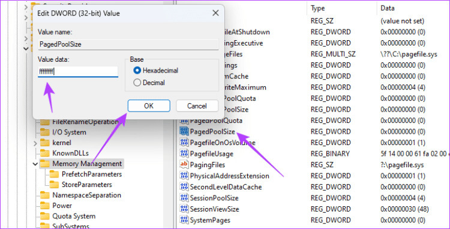Click the PrefetchParameters folder icon
The image size is (450, 229).
click(x=54, y=174)
